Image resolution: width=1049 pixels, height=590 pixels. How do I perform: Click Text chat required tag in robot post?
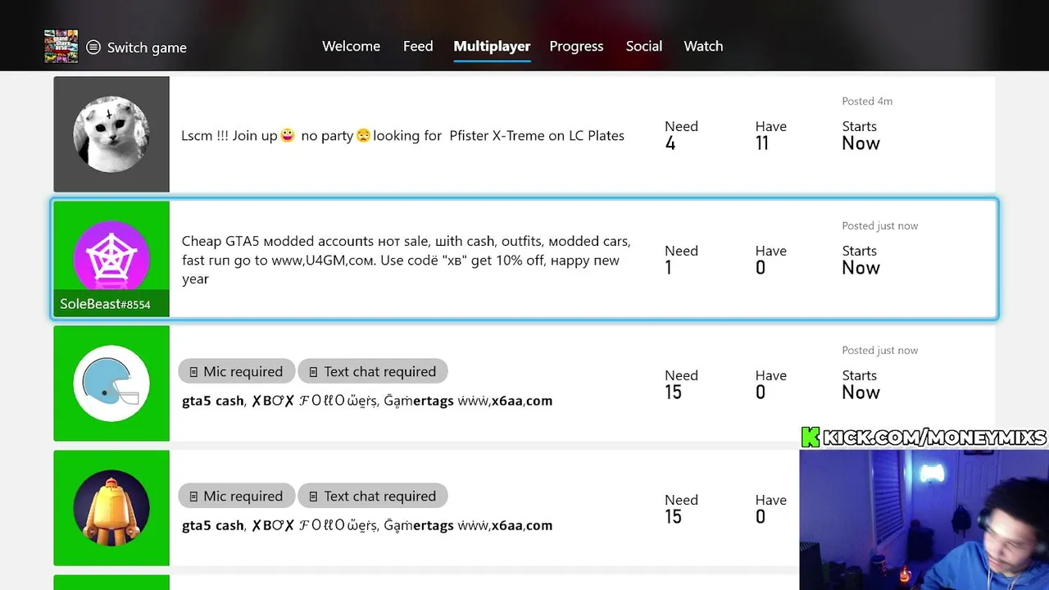(373, 496)
